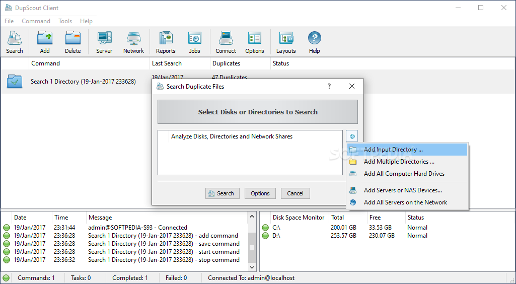Click the Last Search column header
This screenshot has width=516, height=284.
pyautogui.click(x=180, y=63)
